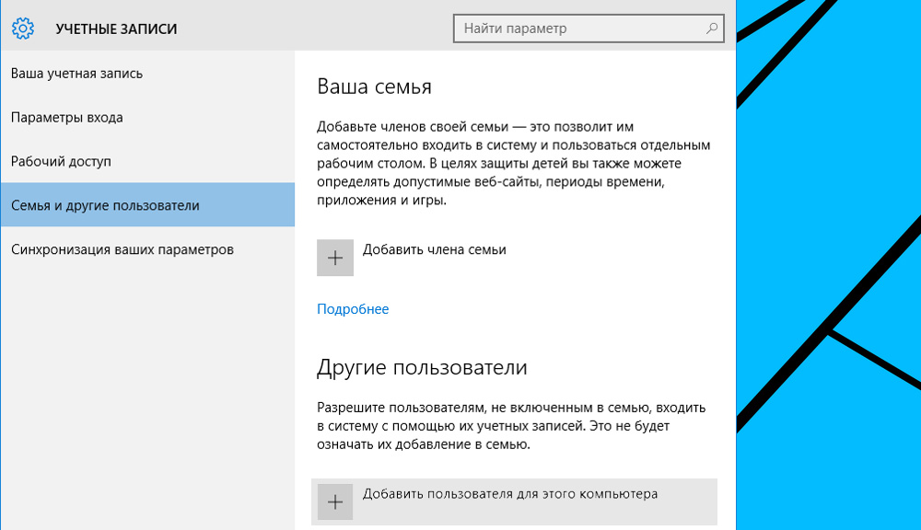Choose Добавить пользователя для этого компьютера

[509, 494]
